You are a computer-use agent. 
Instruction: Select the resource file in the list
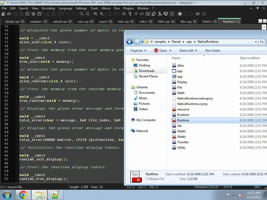[183, 109]
